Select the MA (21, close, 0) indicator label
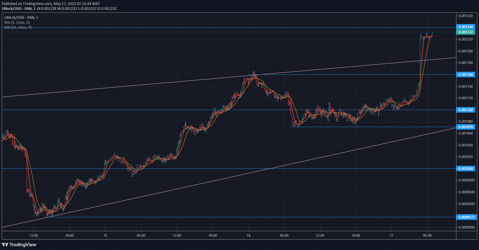The image size is (479, 250). (18, 27)
